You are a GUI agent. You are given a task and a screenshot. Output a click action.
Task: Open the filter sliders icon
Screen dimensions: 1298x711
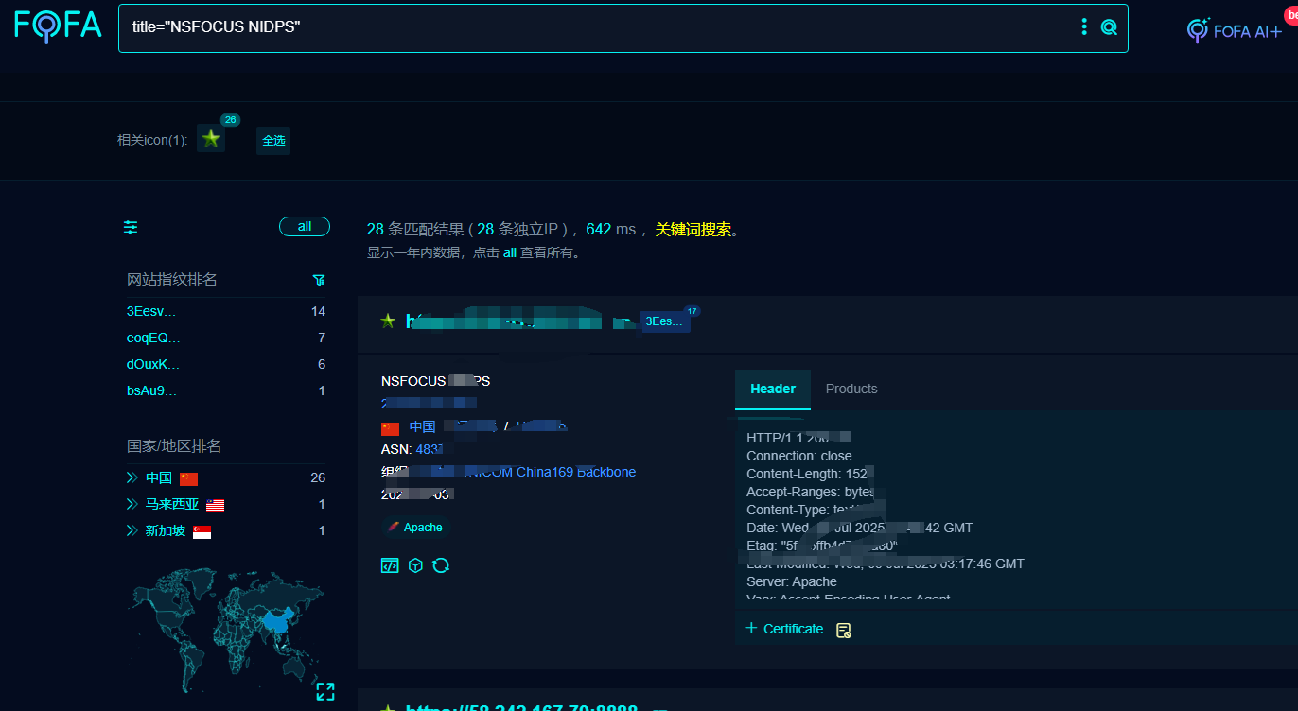coord(131,227)
